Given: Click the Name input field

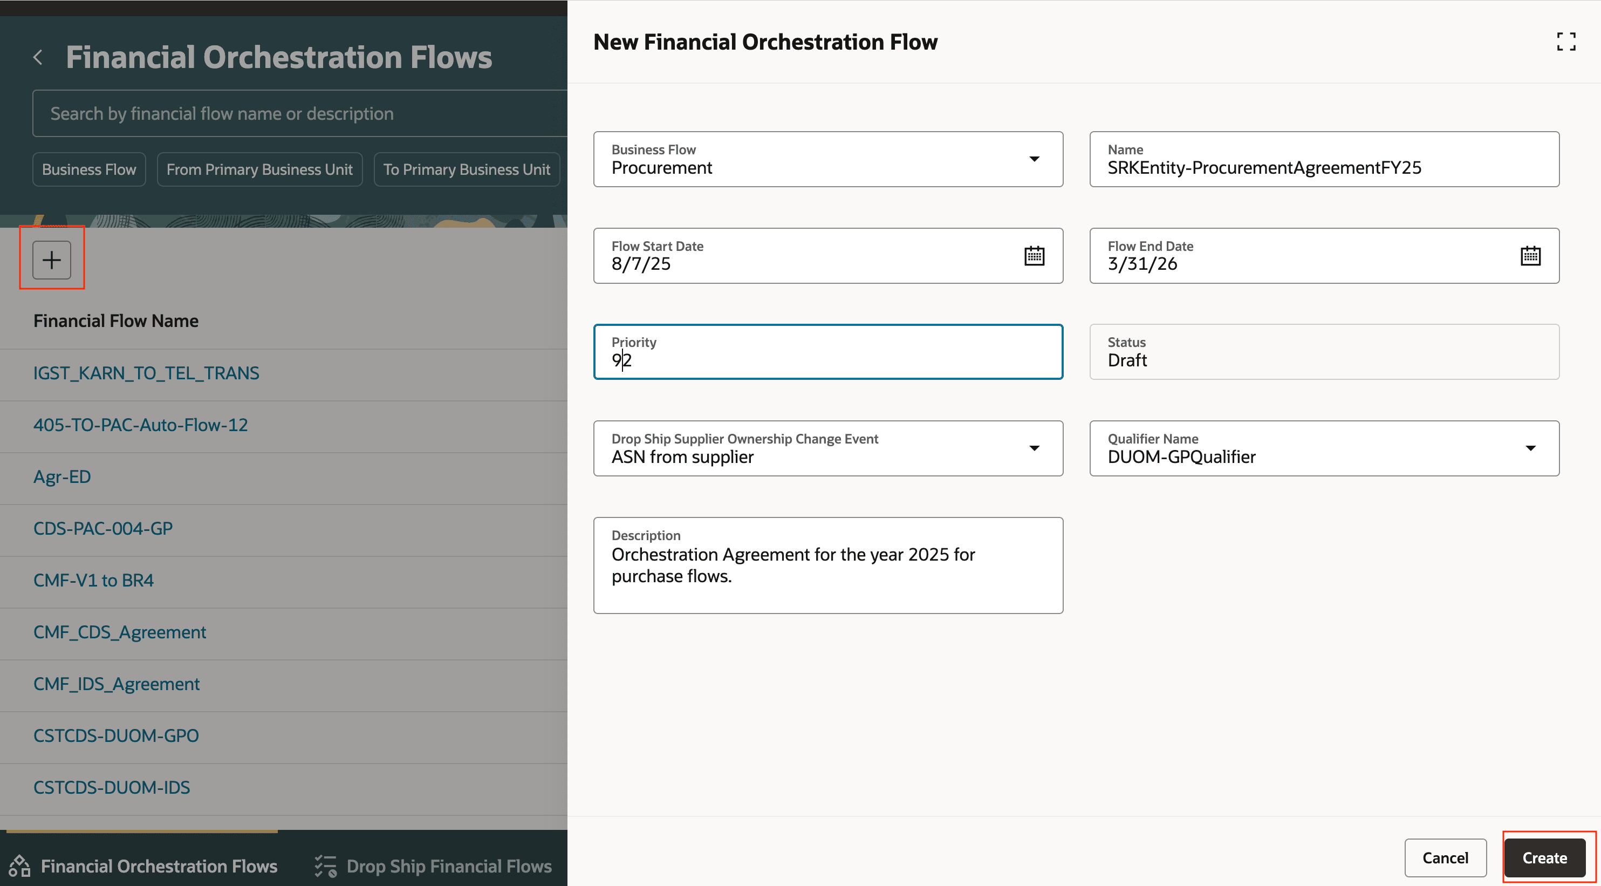Looking at the screenshot, I should coord(1324,167).
